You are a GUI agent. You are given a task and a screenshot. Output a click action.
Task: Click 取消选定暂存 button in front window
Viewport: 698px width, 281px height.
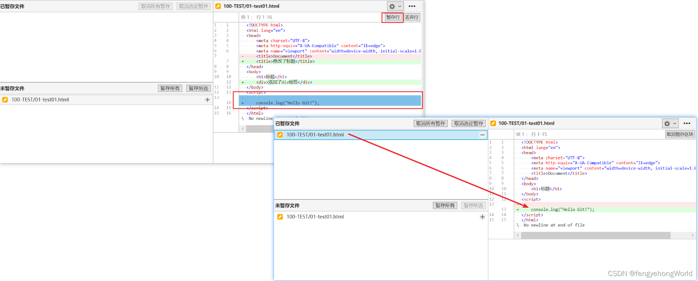pyautogui.click(x=469, y=124)
